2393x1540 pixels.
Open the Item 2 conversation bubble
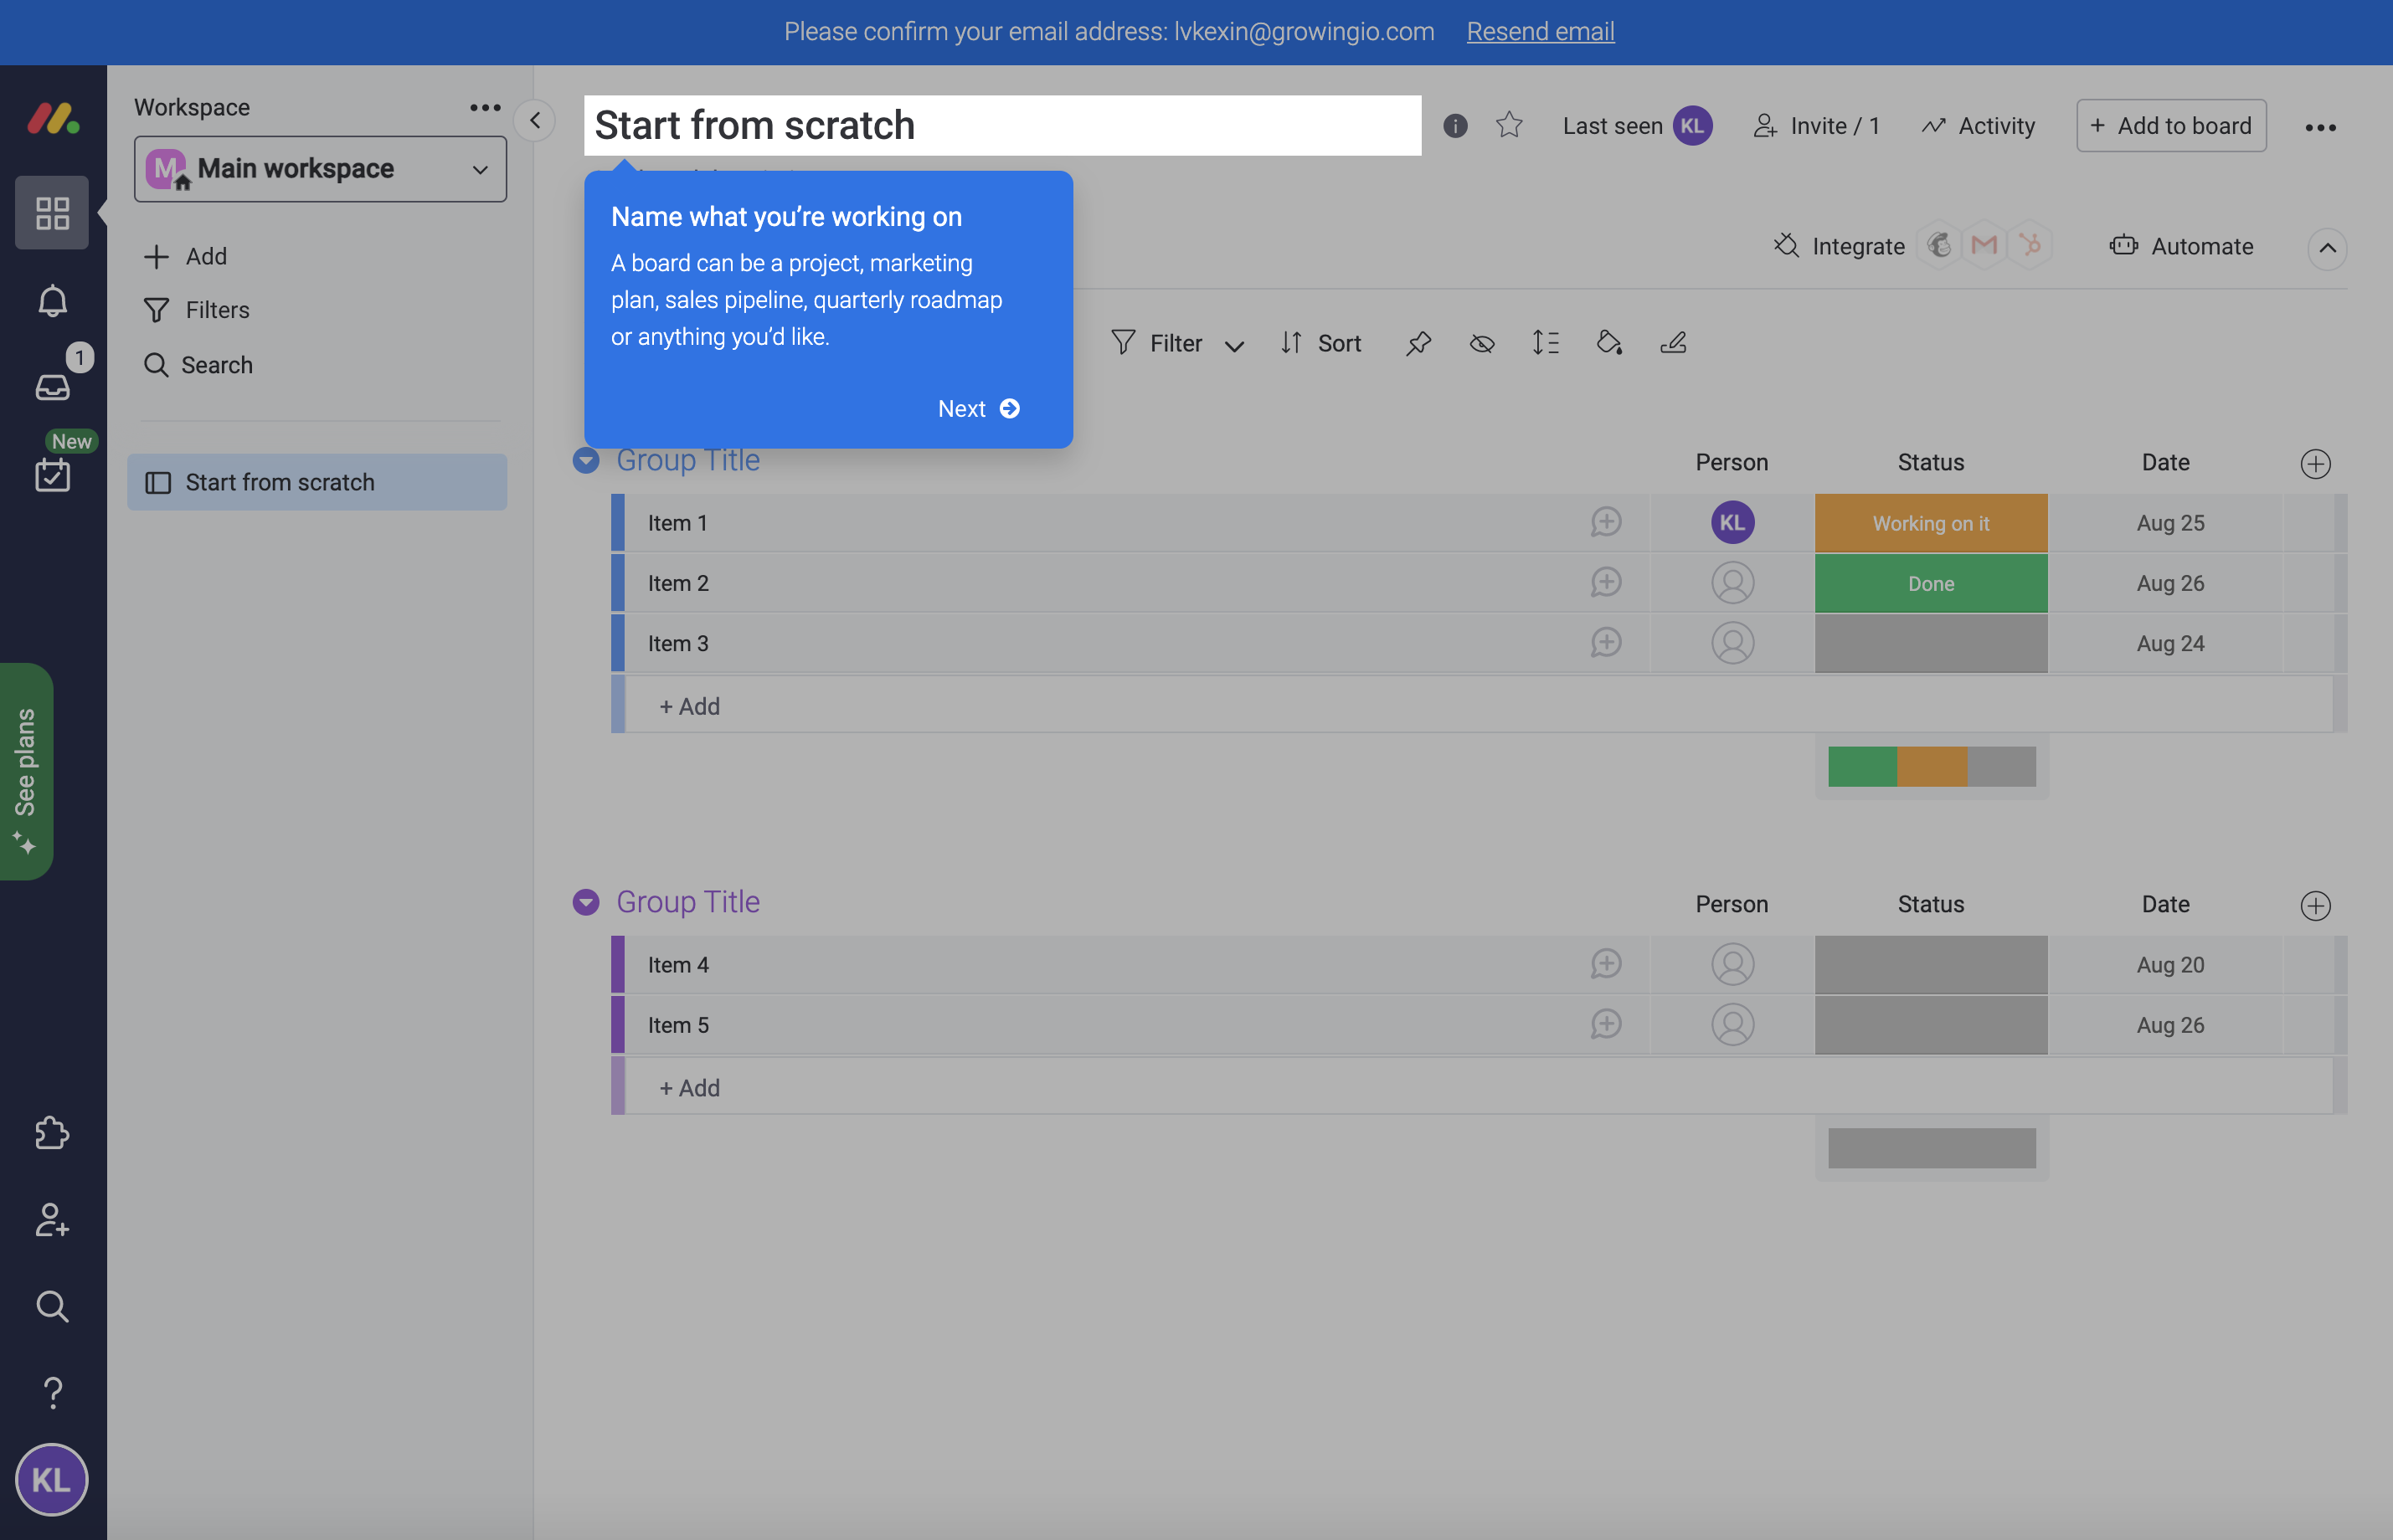(1607, 582)
